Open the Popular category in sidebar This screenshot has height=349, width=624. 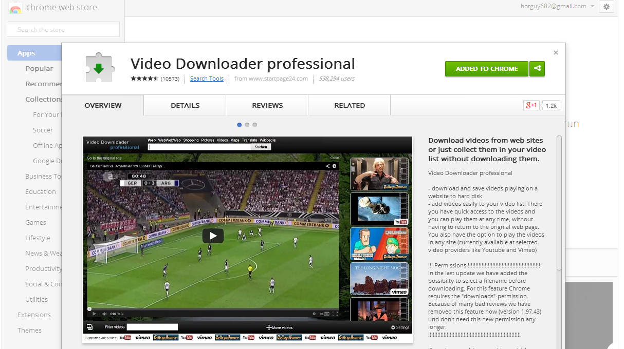(39, 68)
